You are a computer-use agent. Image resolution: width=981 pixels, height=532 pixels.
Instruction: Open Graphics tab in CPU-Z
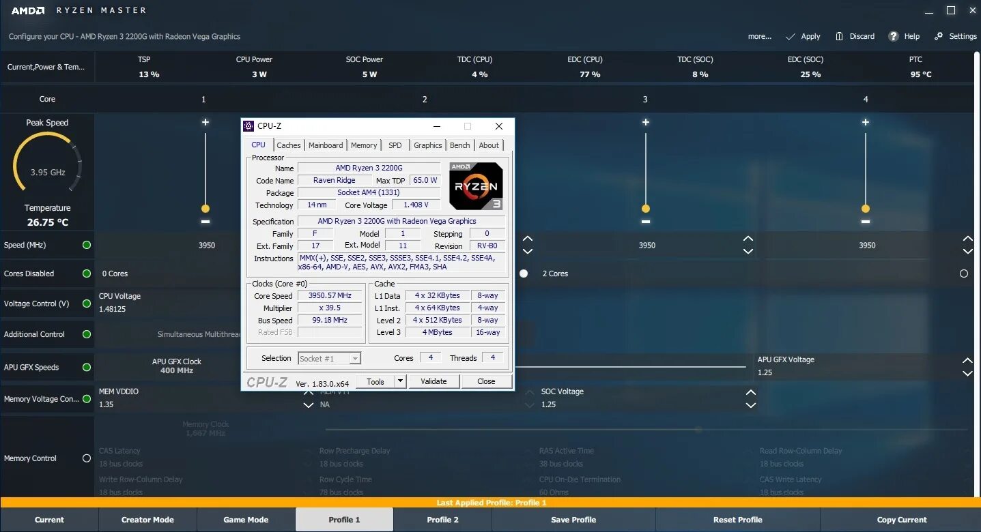point(428,145)
